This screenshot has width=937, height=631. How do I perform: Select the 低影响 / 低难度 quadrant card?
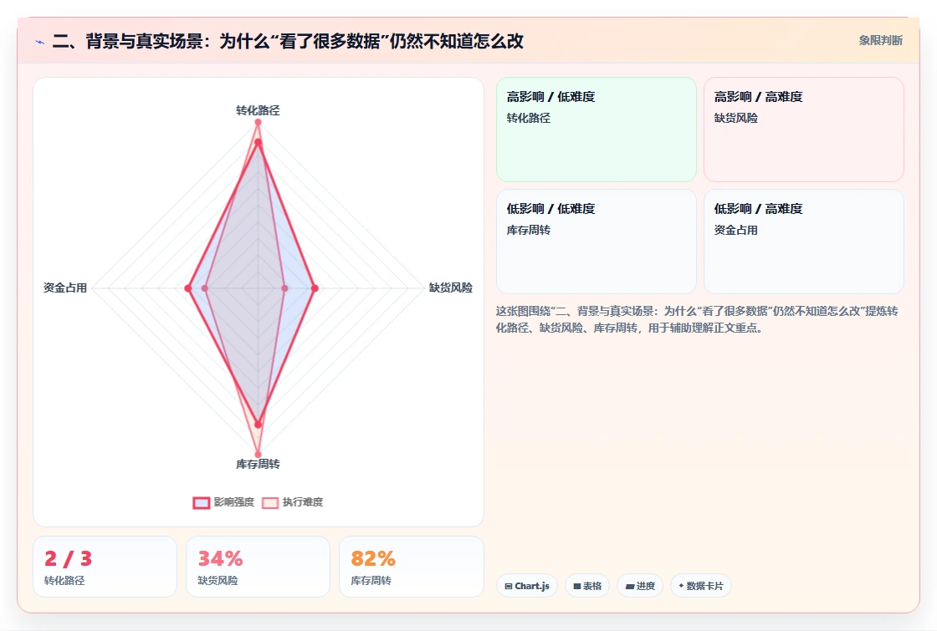click(597, 242)
